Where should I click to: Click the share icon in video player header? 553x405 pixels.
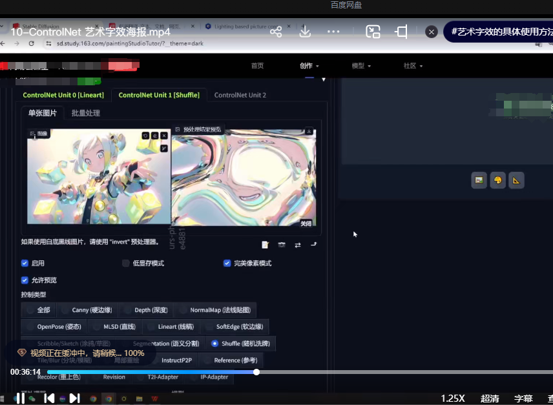(276, 32)
